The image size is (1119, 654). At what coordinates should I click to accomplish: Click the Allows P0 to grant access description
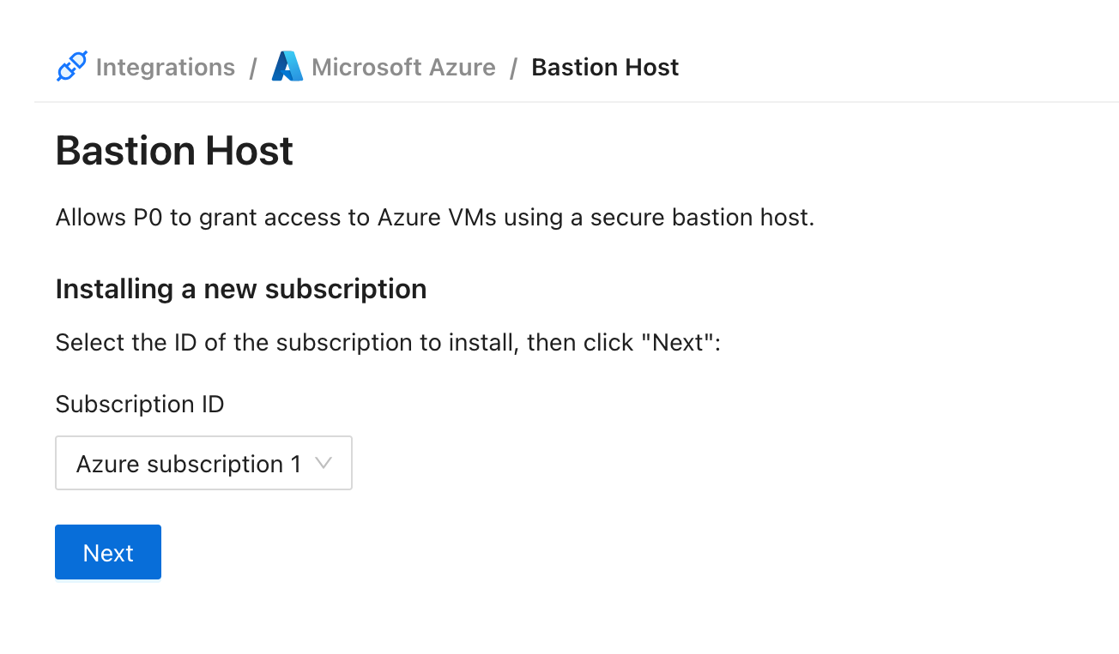[434, 218]
